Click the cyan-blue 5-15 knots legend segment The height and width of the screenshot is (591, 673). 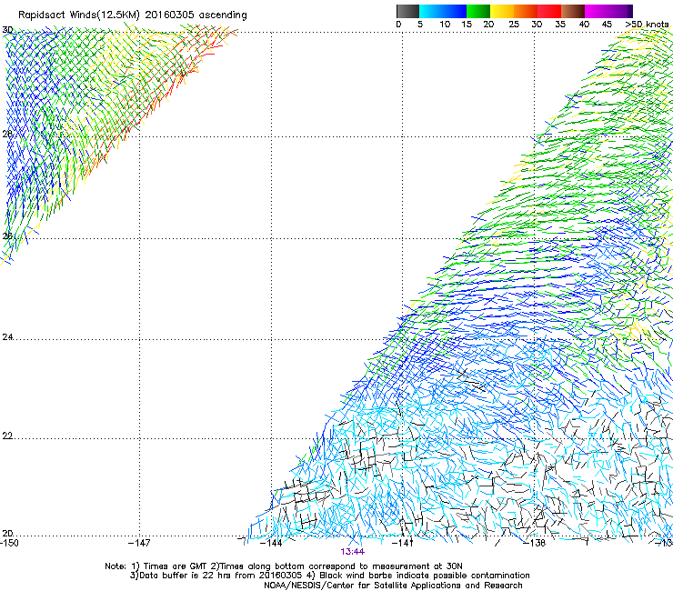click(443, 11)
